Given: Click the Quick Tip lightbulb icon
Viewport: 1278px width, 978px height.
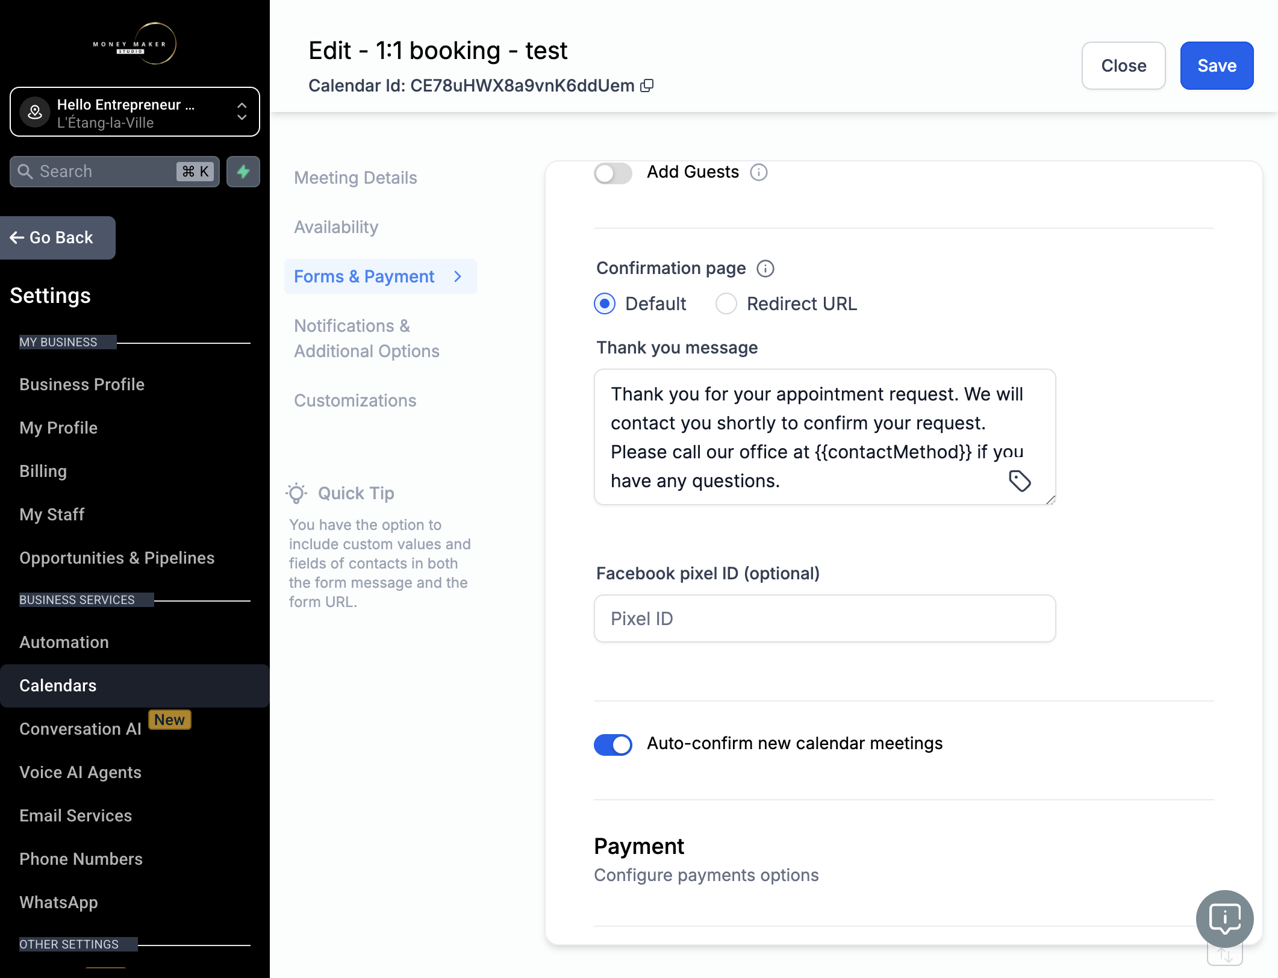Looking at the screenshot, I should click(296, 493).
